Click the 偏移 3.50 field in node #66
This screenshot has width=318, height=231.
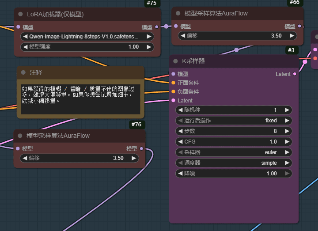click(238, 36)
